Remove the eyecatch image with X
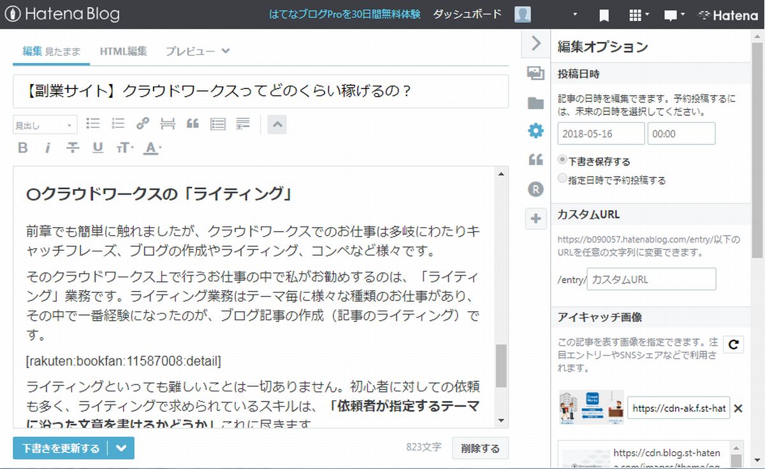This screenshot has height=469, width=765. 738,409
